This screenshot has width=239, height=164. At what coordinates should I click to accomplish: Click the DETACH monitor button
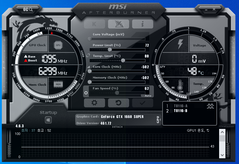pos(117,127)
